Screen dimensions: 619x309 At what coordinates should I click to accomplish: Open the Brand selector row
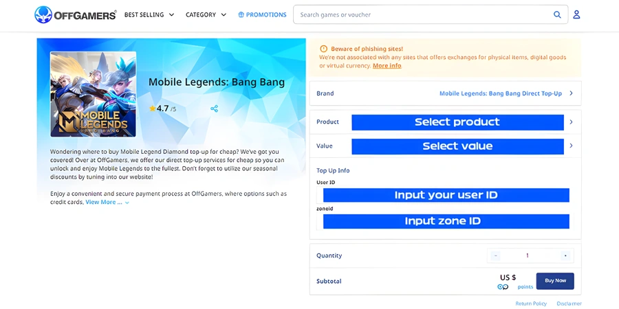(445, 93)
